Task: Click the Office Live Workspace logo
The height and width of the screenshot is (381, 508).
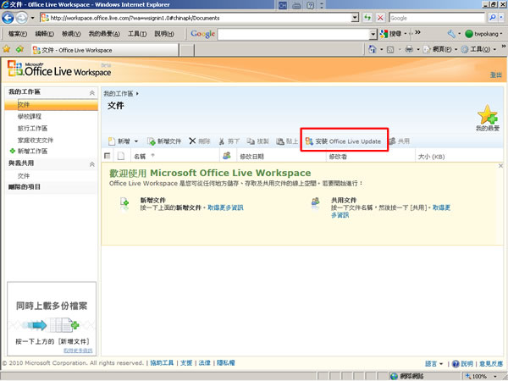Action: coord(59,69)
